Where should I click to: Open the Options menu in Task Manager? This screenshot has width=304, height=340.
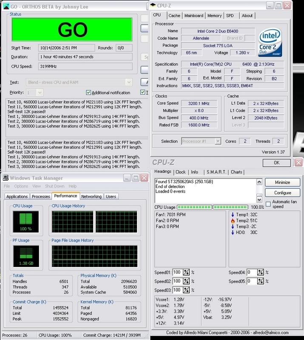tap(21, 186)
